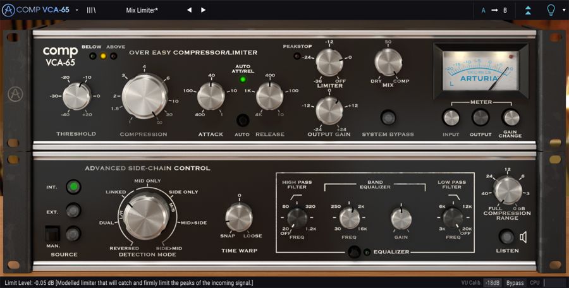This screenshot has height=288, width=569.
Task: Go to the previous preset arrow
Action: 189,10
